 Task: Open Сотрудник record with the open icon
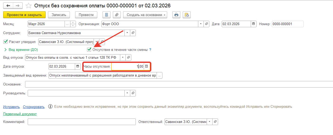point(133,33)
